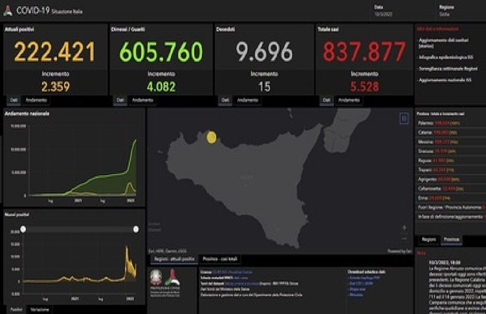
Task: Click the COVID-19 dashboard logo icon
Action: pos(8,10)
